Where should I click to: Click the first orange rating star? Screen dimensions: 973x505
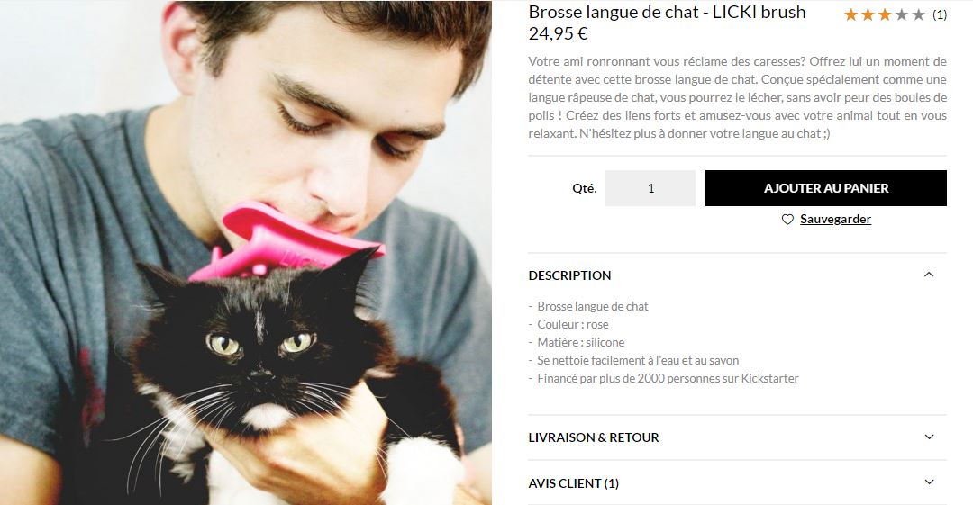[850, 15]
